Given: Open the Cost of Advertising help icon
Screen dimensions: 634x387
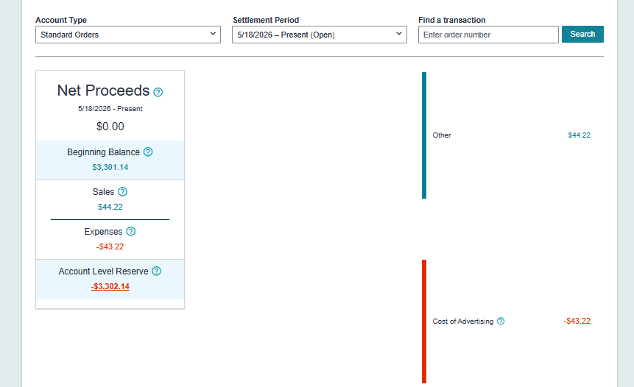Looking at the screenshot, I should 501,322.
